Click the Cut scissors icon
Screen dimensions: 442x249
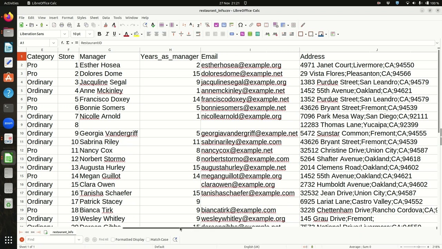78,25
